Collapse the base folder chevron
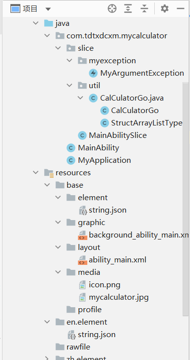Screen dimensions: 190x360 pos(47,185)
